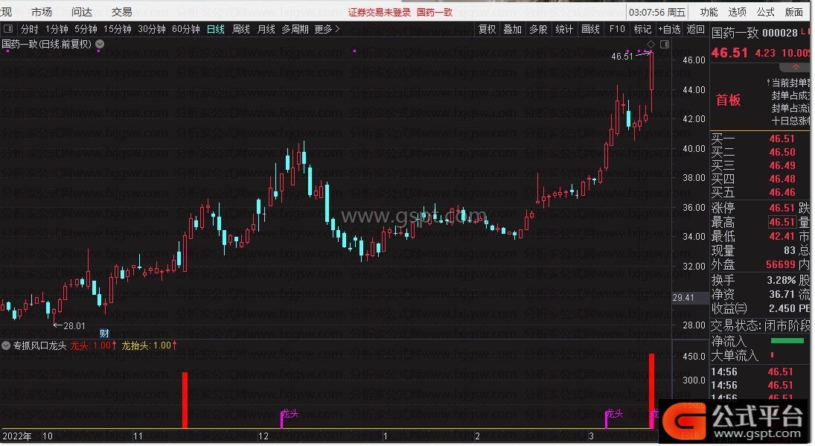Click the green 净流入 bar
Image resolution: width=815 pixels, height=446 pixels.
787,341
